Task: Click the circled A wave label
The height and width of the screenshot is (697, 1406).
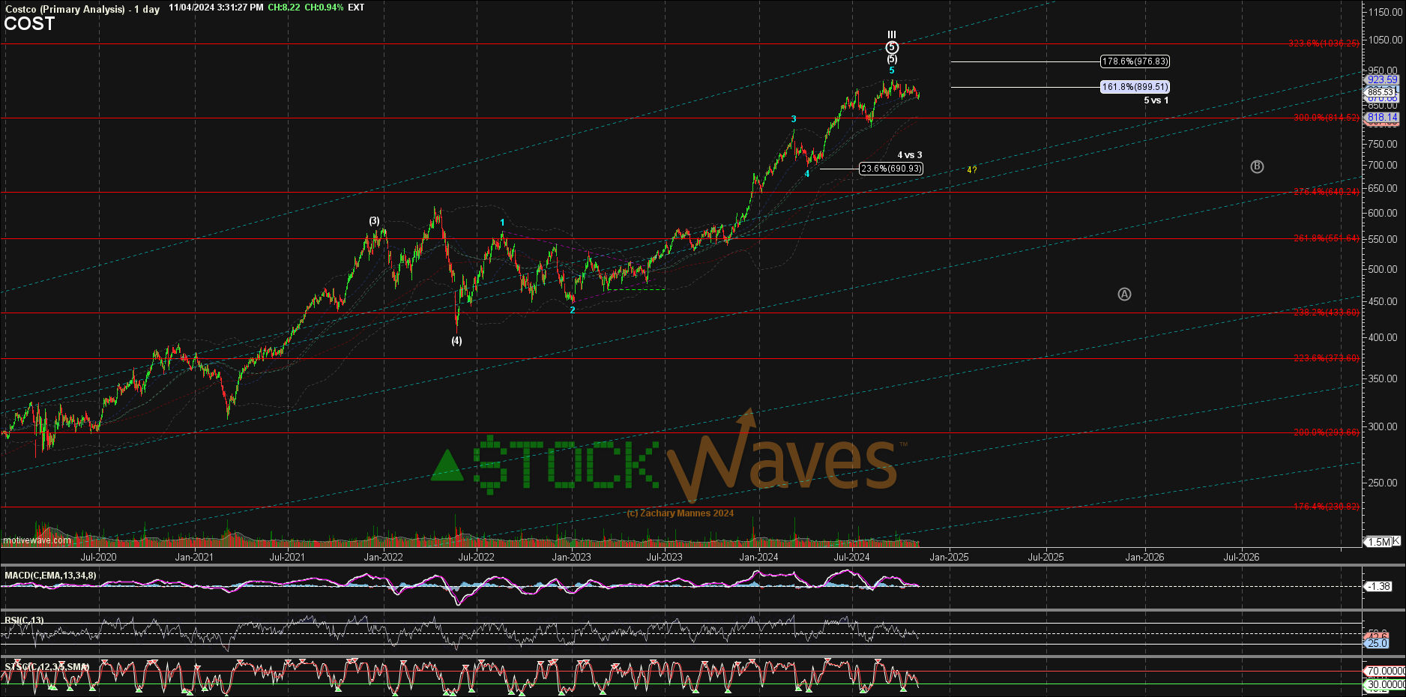Action: click(x=1124, y=295)
